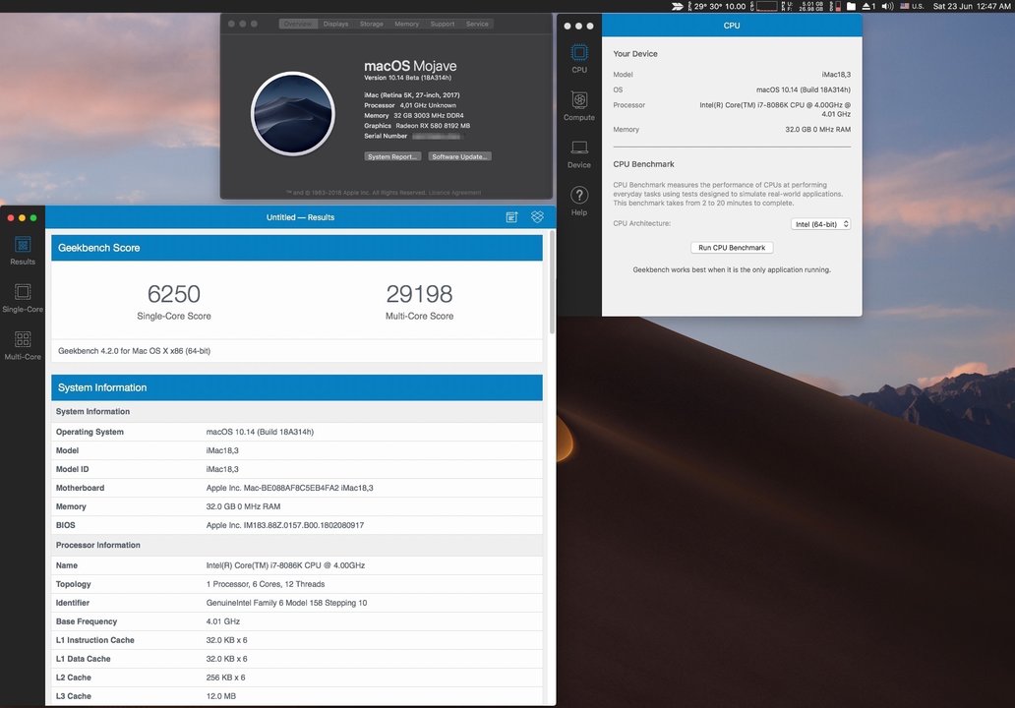Open the Help icon in Geekbench sidebar
The height and width of the screenshot is (708, 1015).
579,201
